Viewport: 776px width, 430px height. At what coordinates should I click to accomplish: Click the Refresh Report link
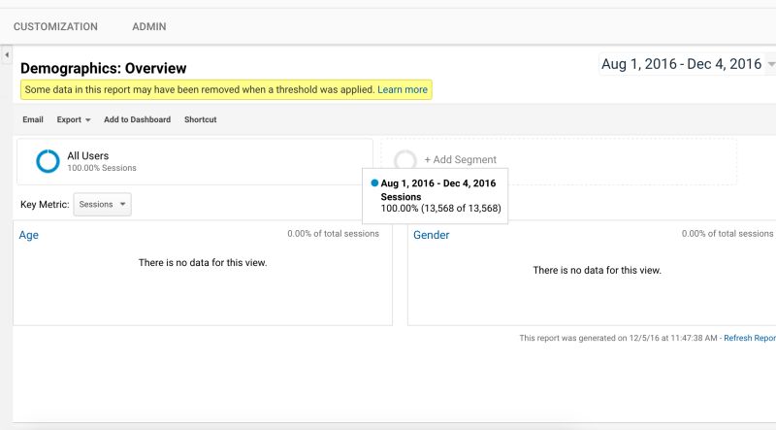[750, 338]
